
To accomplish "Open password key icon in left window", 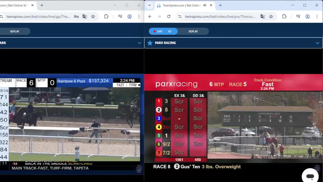I will (x=76, y=16).
